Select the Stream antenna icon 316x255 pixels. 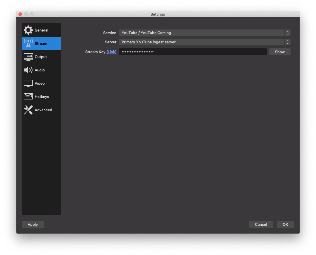click(x=28, y=43)
